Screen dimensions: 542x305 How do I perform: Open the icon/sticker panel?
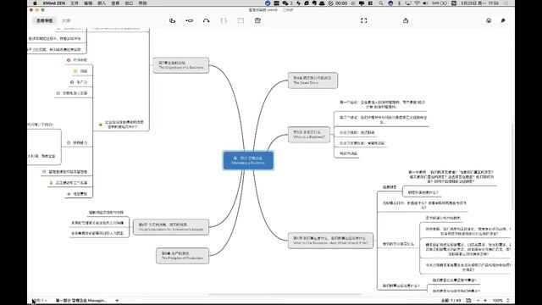tap(489, 20)
